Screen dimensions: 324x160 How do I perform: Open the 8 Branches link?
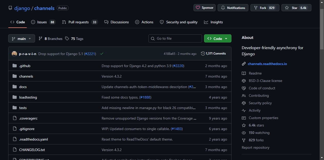point(50,38)
